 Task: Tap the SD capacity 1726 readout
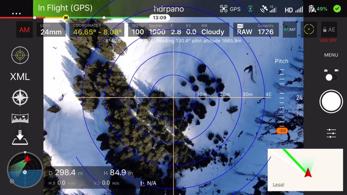[266, 30]
